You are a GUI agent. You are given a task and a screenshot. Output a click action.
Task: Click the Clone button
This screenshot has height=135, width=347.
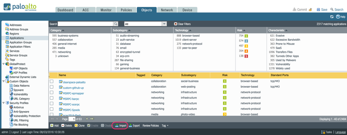80,126
